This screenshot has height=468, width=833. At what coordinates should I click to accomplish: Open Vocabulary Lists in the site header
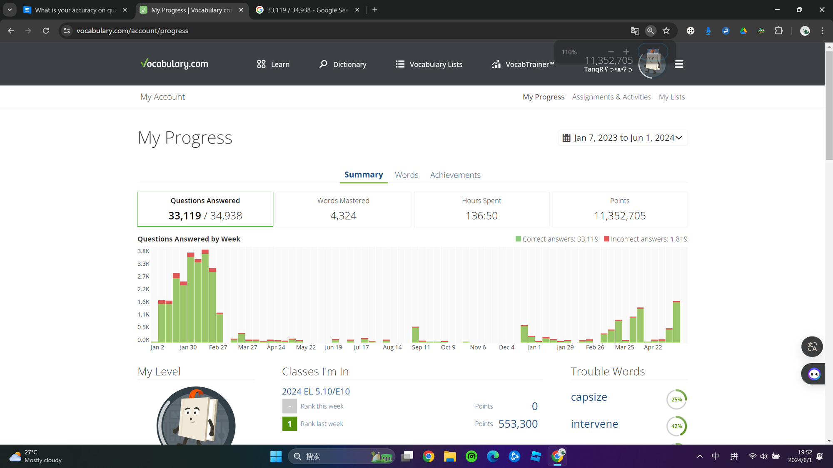pos(429,64)
